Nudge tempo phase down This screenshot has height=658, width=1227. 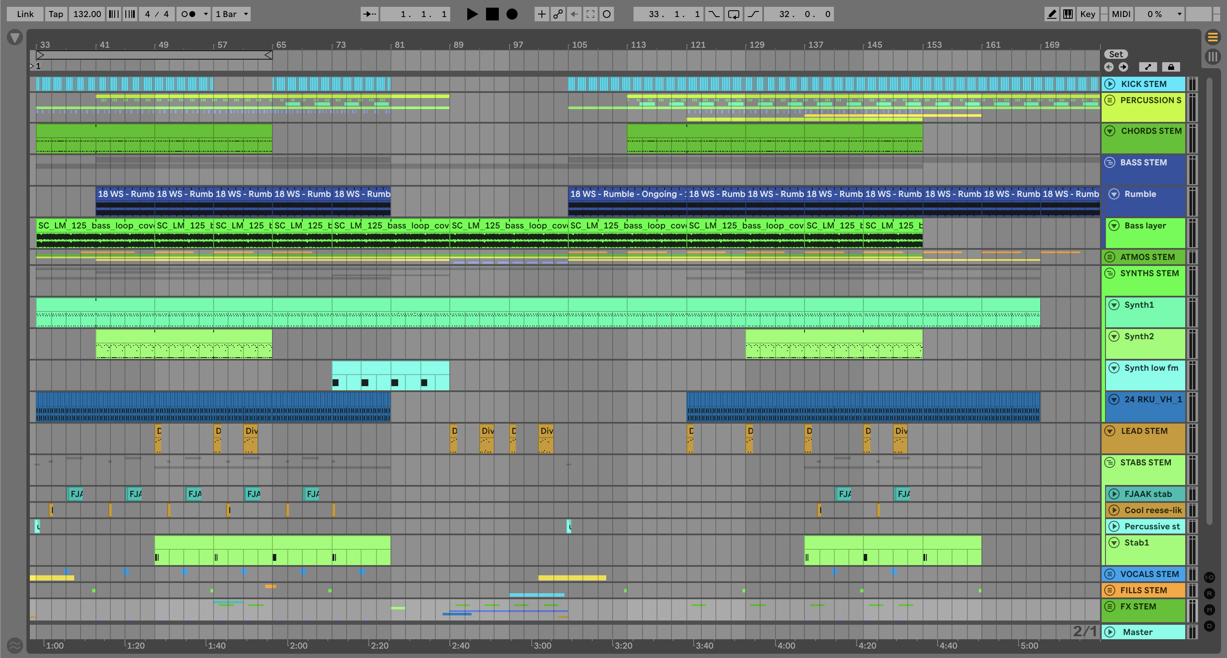[113, 14]
